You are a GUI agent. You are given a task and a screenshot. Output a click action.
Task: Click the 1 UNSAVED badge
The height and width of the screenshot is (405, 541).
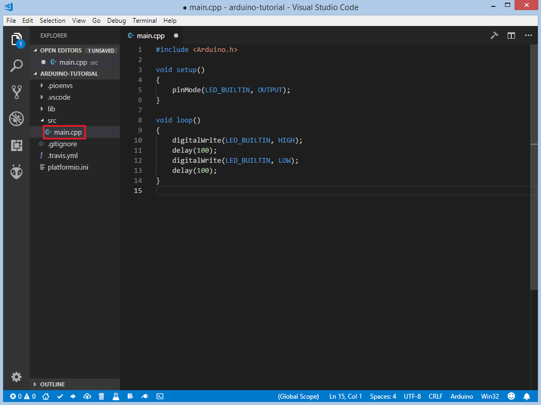click(101, 50)
